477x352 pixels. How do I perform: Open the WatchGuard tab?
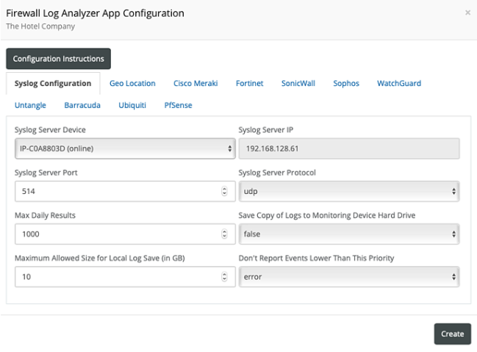coord(399,83)
